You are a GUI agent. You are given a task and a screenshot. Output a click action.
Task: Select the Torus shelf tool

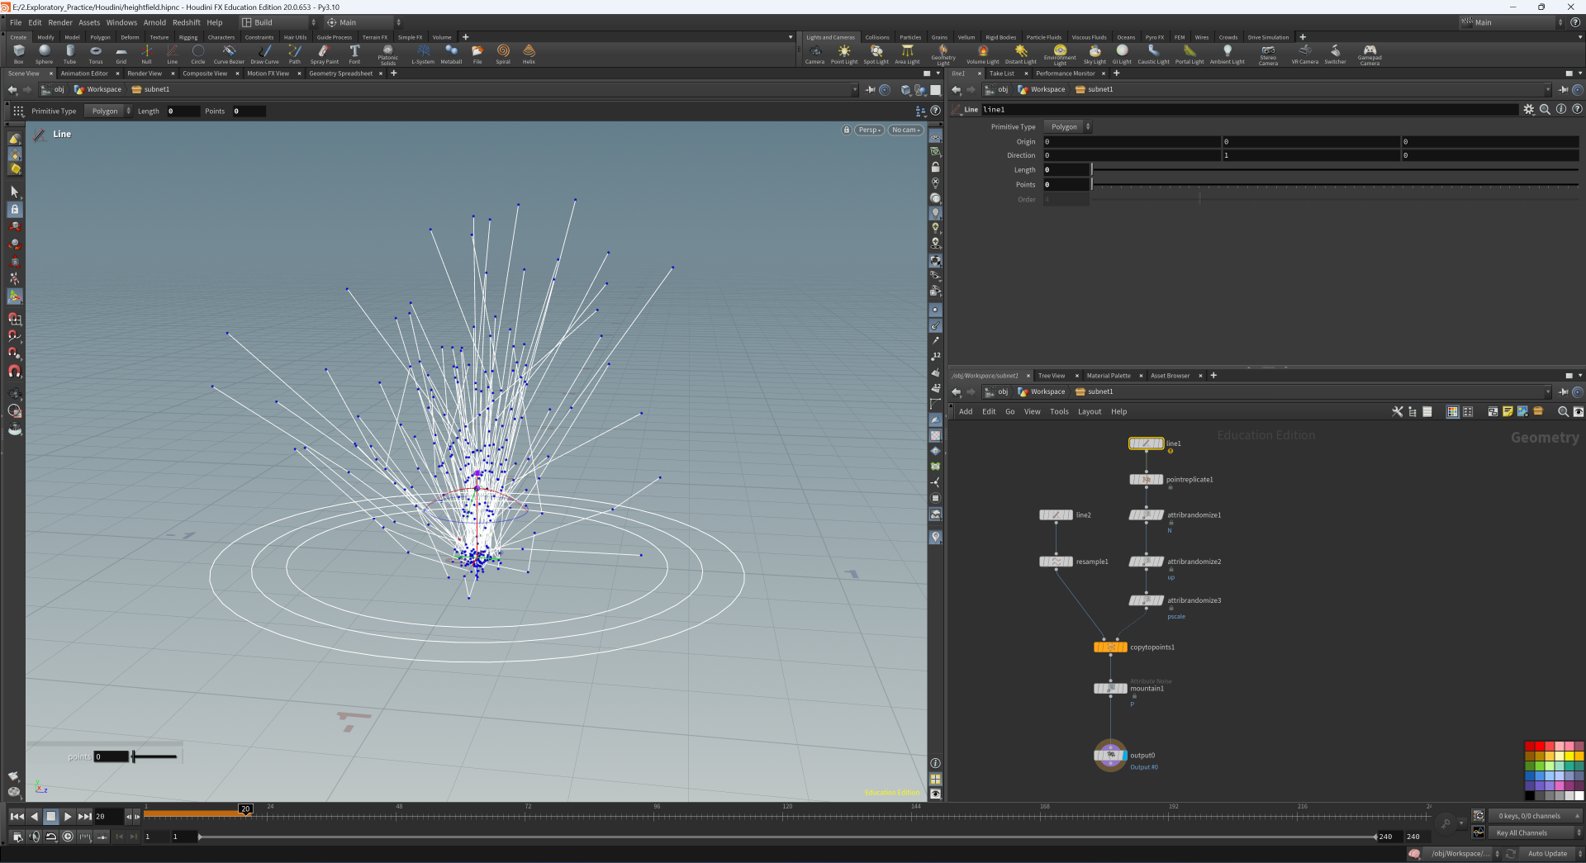click(x=96, y=55)
